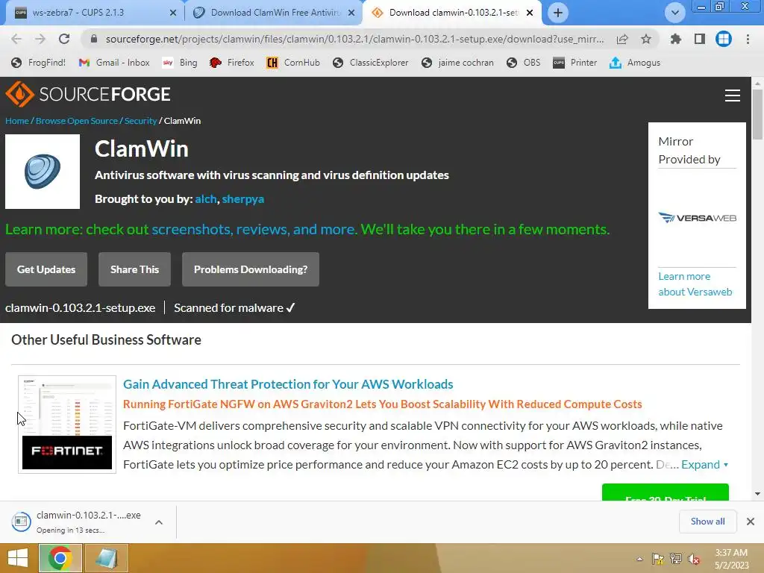Open the ClassicExplorer bookmark
This screenshot has height=573, width=764.
371,63
